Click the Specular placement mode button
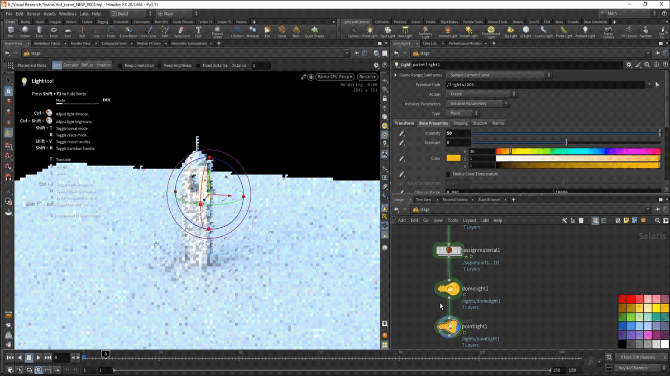670x376 pixels. (71, 65)
